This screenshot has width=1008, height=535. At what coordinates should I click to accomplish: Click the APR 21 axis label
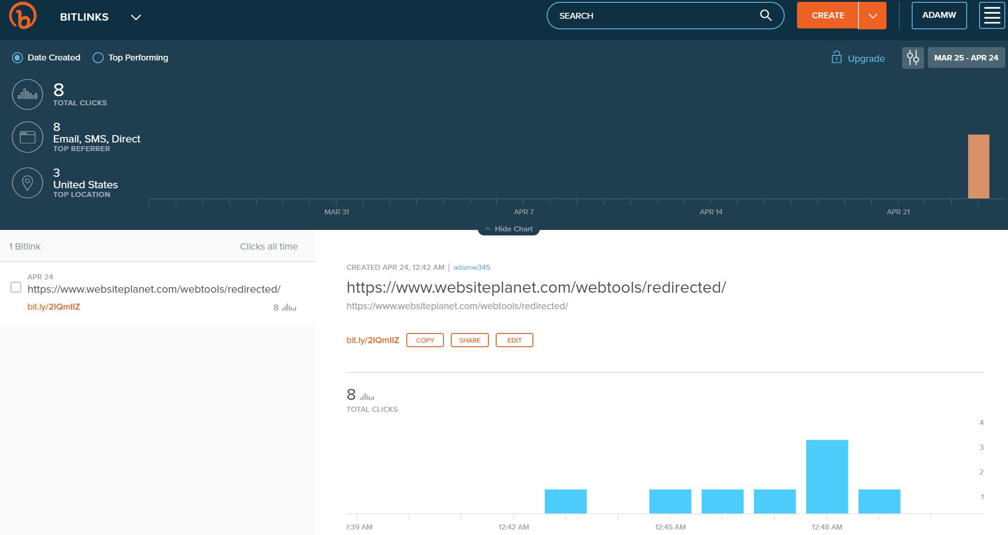pos(898,212)
